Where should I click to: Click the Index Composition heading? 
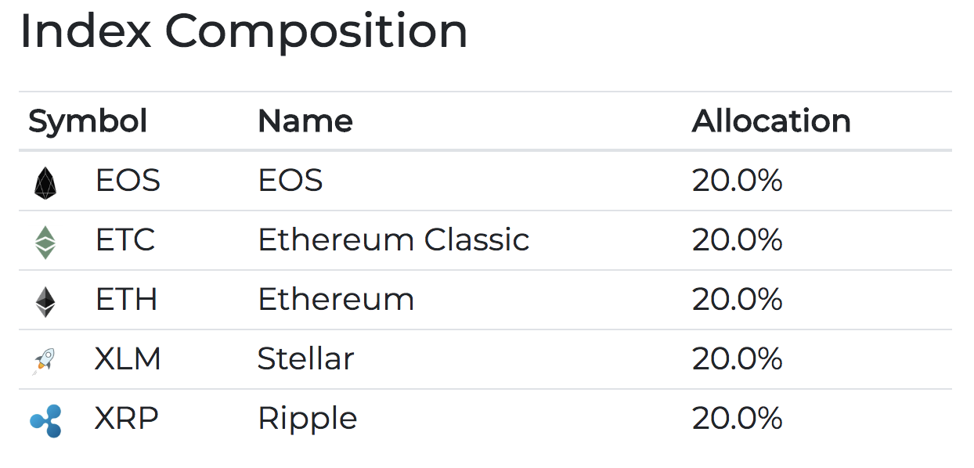(x=243, y=33)
